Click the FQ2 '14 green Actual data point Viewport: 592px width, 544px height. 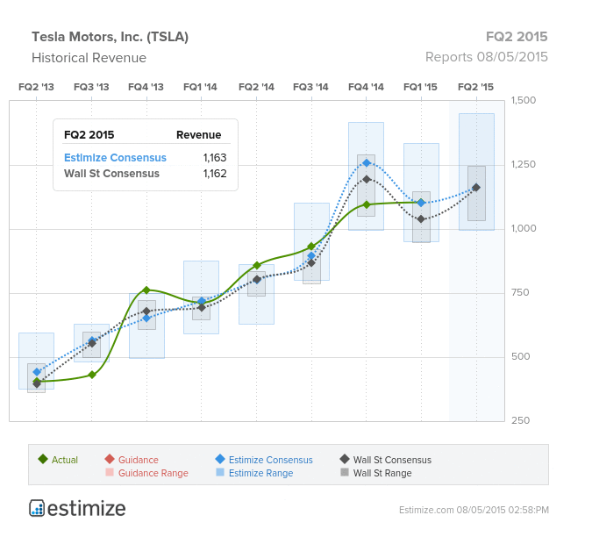[x=257, y=266]
